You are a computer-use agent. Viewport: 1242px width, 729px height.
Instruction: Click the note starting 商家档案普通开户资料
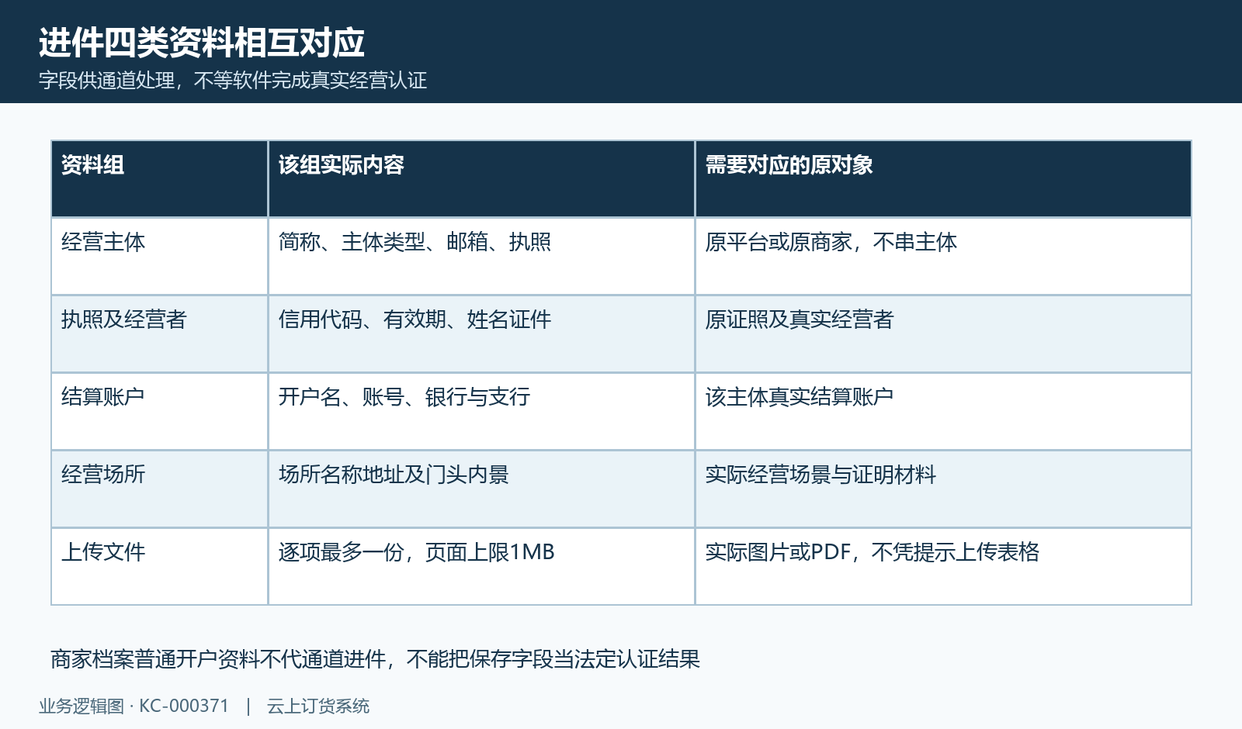point(376,659)
